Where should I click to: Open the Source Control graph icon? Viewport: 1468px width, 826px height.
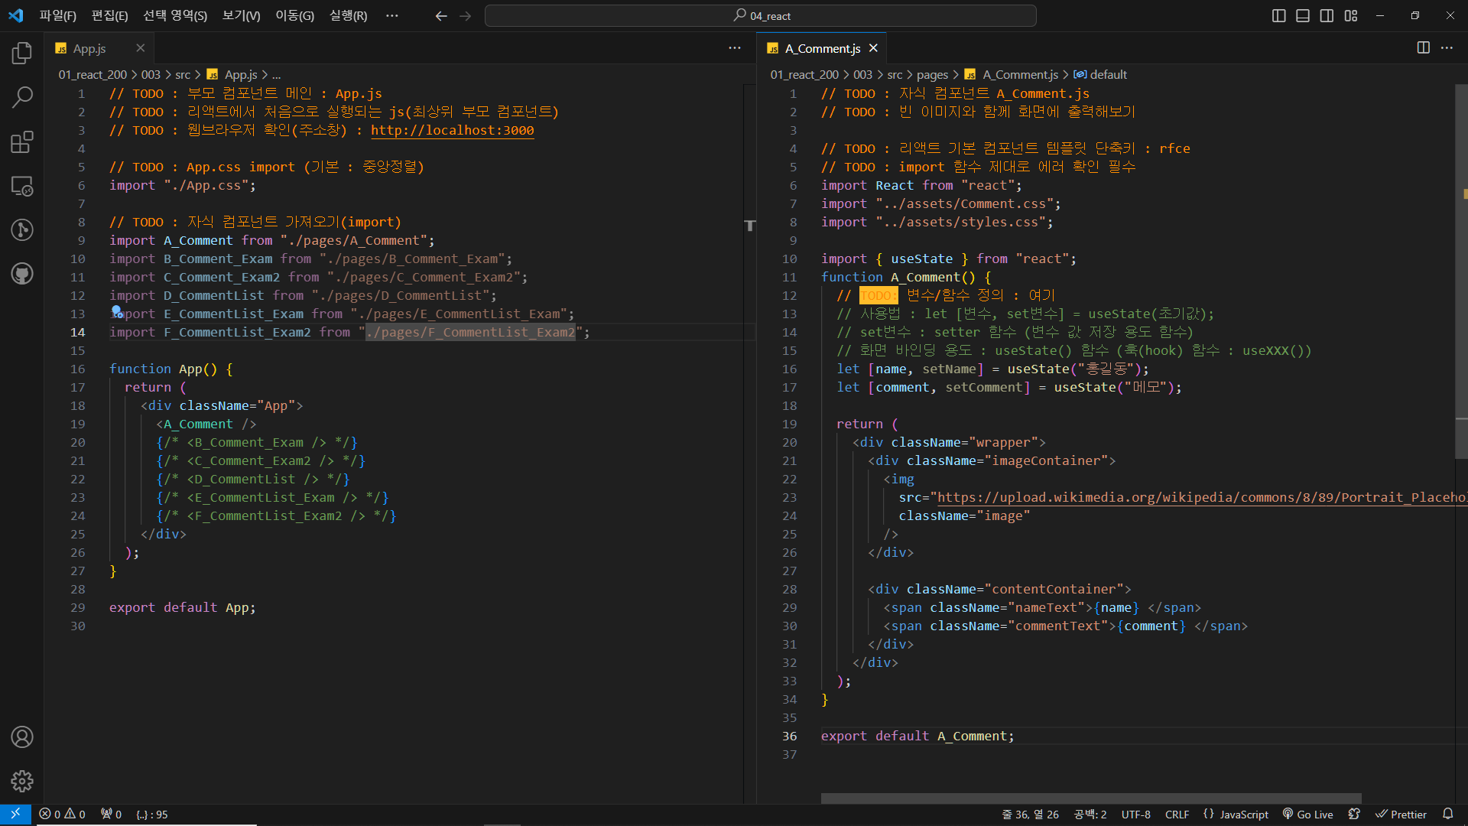pyautogui.click(x=22, y=229)
